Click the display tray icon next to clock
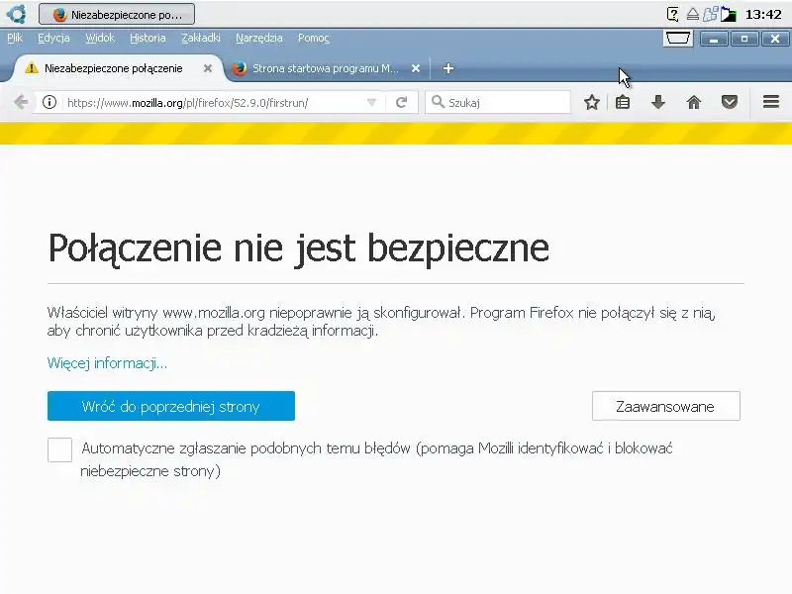 (728, 14)
